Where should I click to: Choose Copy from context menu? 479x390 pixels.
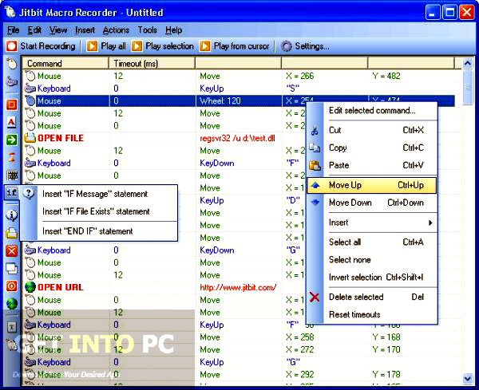pos(372,148)
